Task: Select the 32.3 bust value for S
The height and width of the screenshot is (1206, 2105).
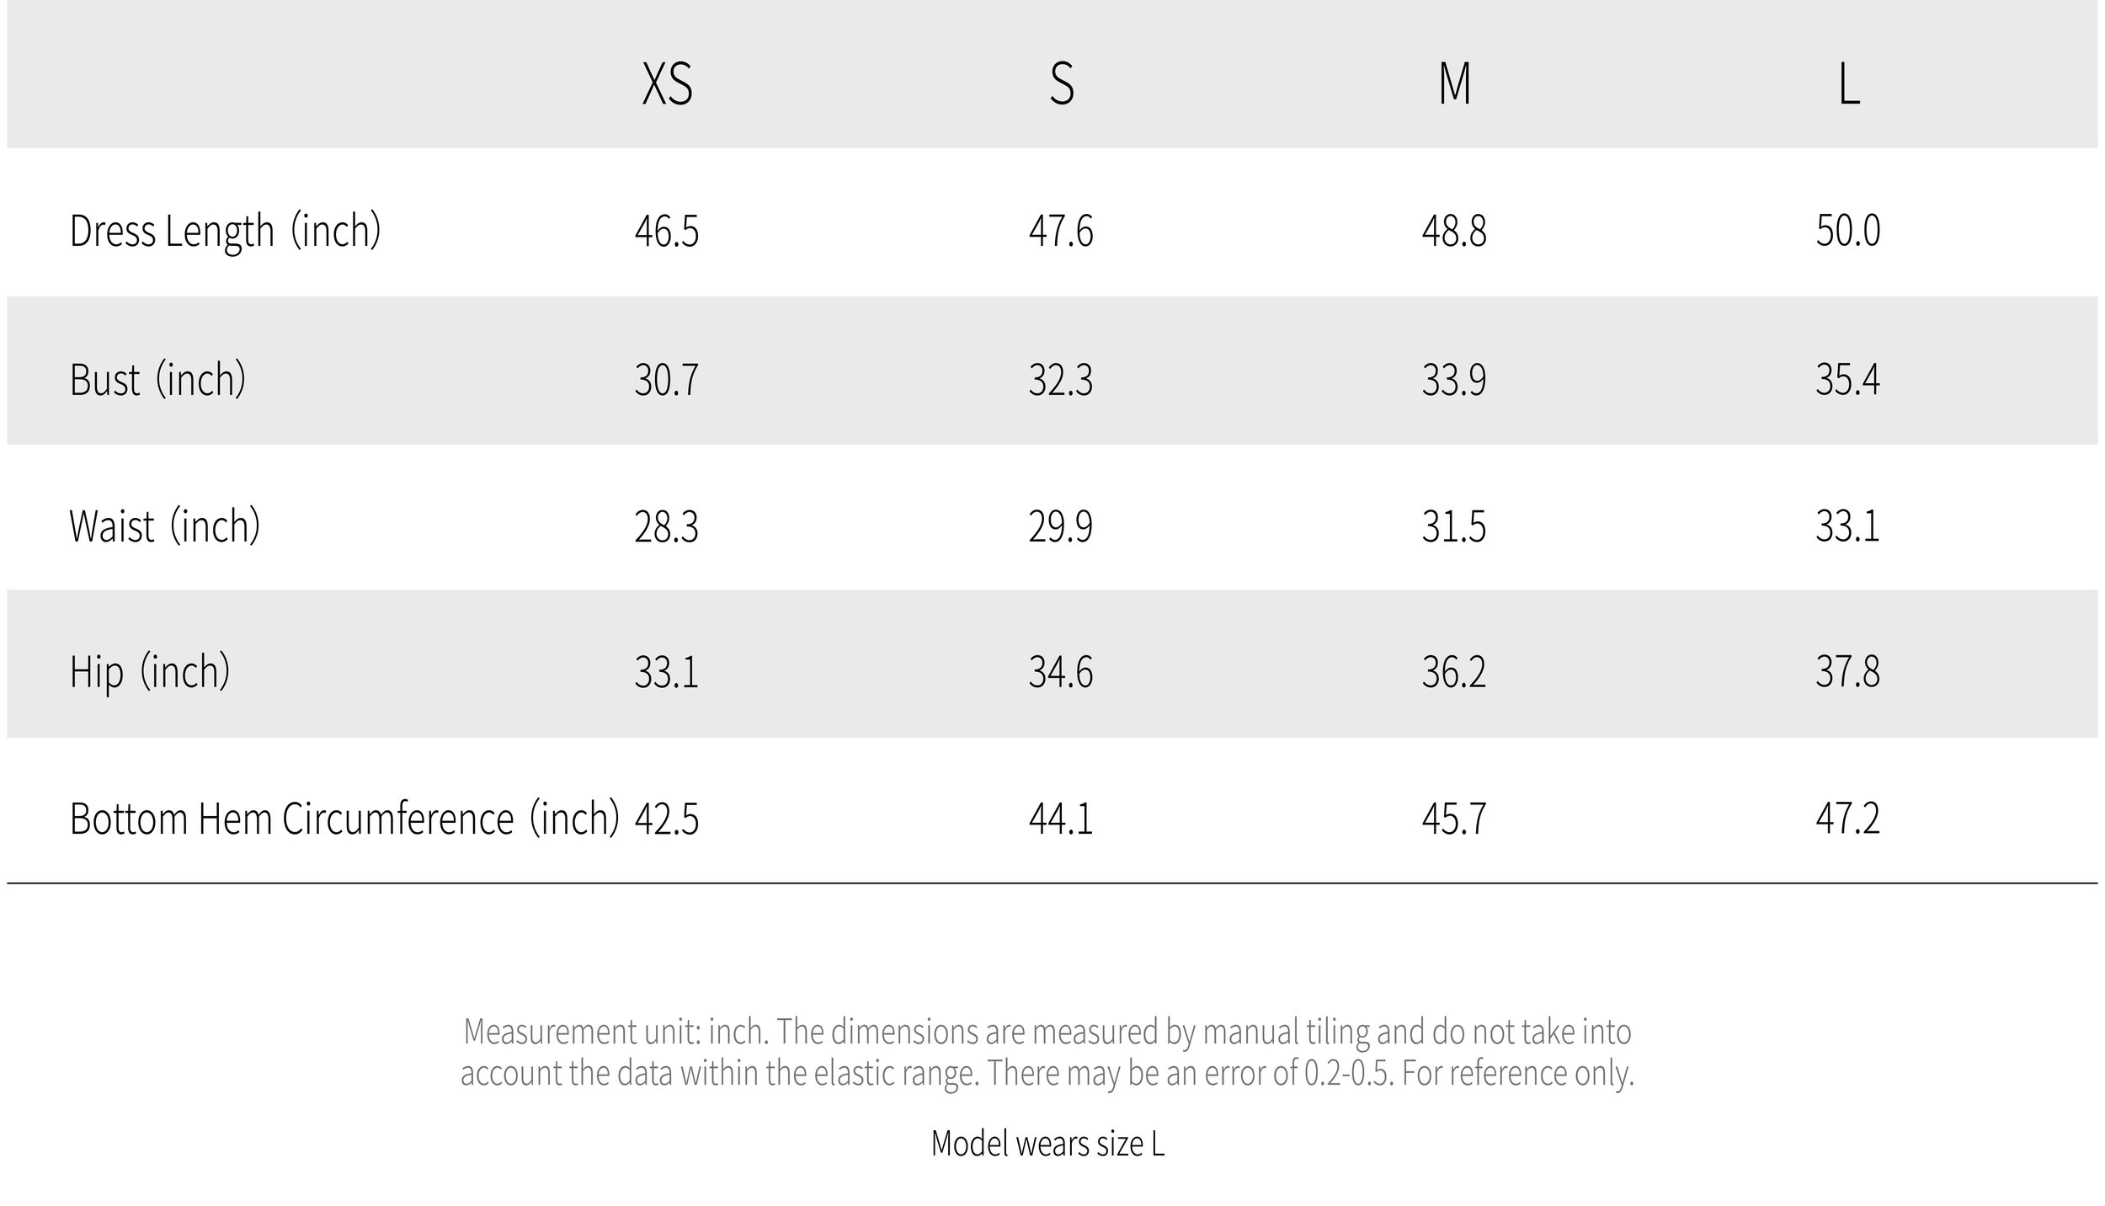Action: click(x=1061, y=379)
